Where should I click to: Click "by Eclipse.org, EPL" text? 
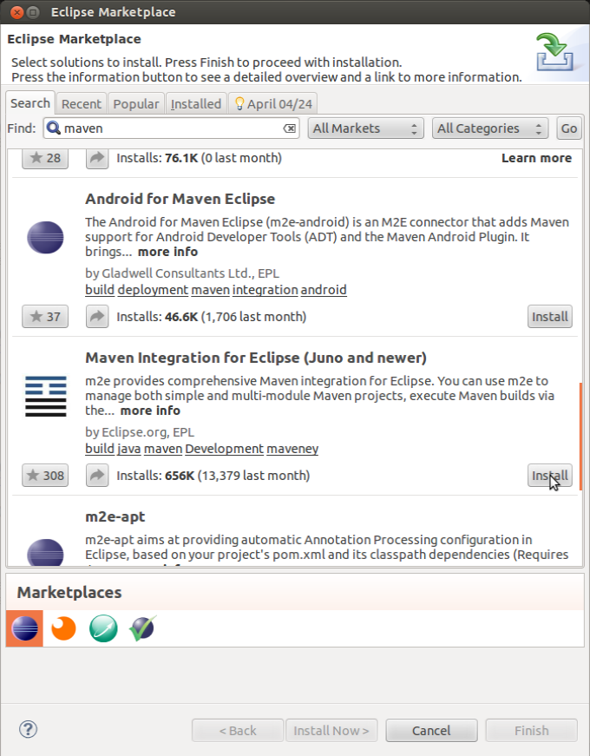140,432
